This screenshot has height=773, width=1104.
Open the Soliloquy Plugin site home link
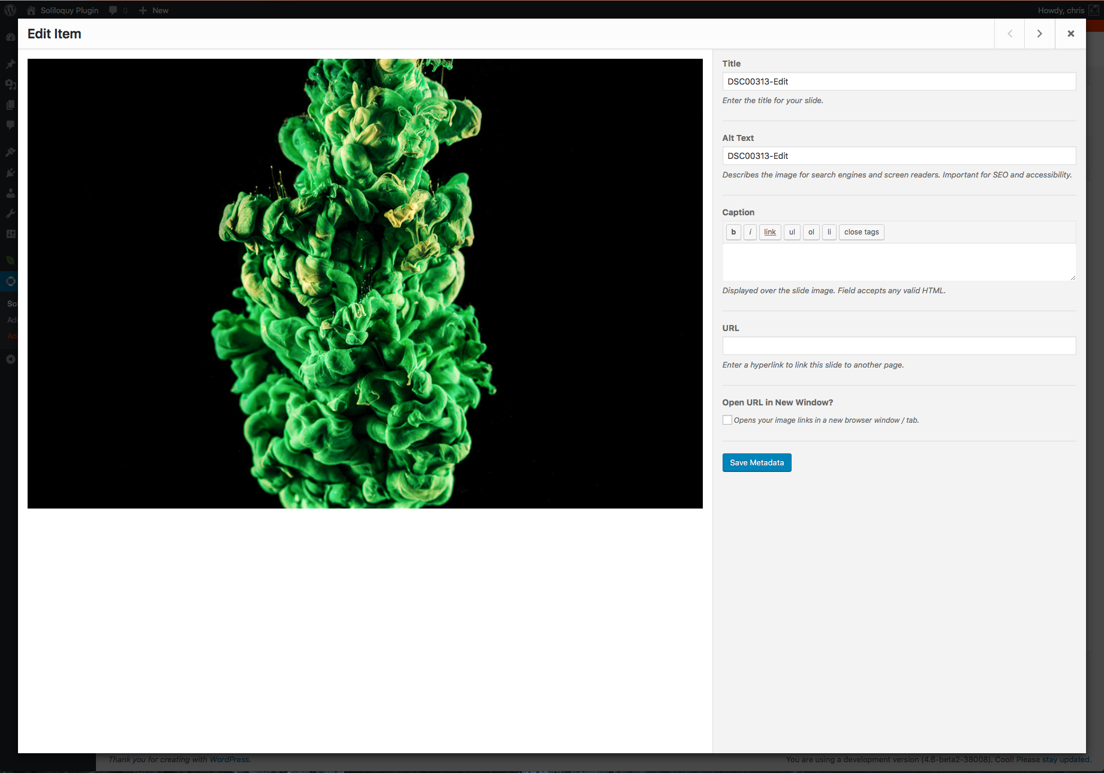[x=63, y=10]
